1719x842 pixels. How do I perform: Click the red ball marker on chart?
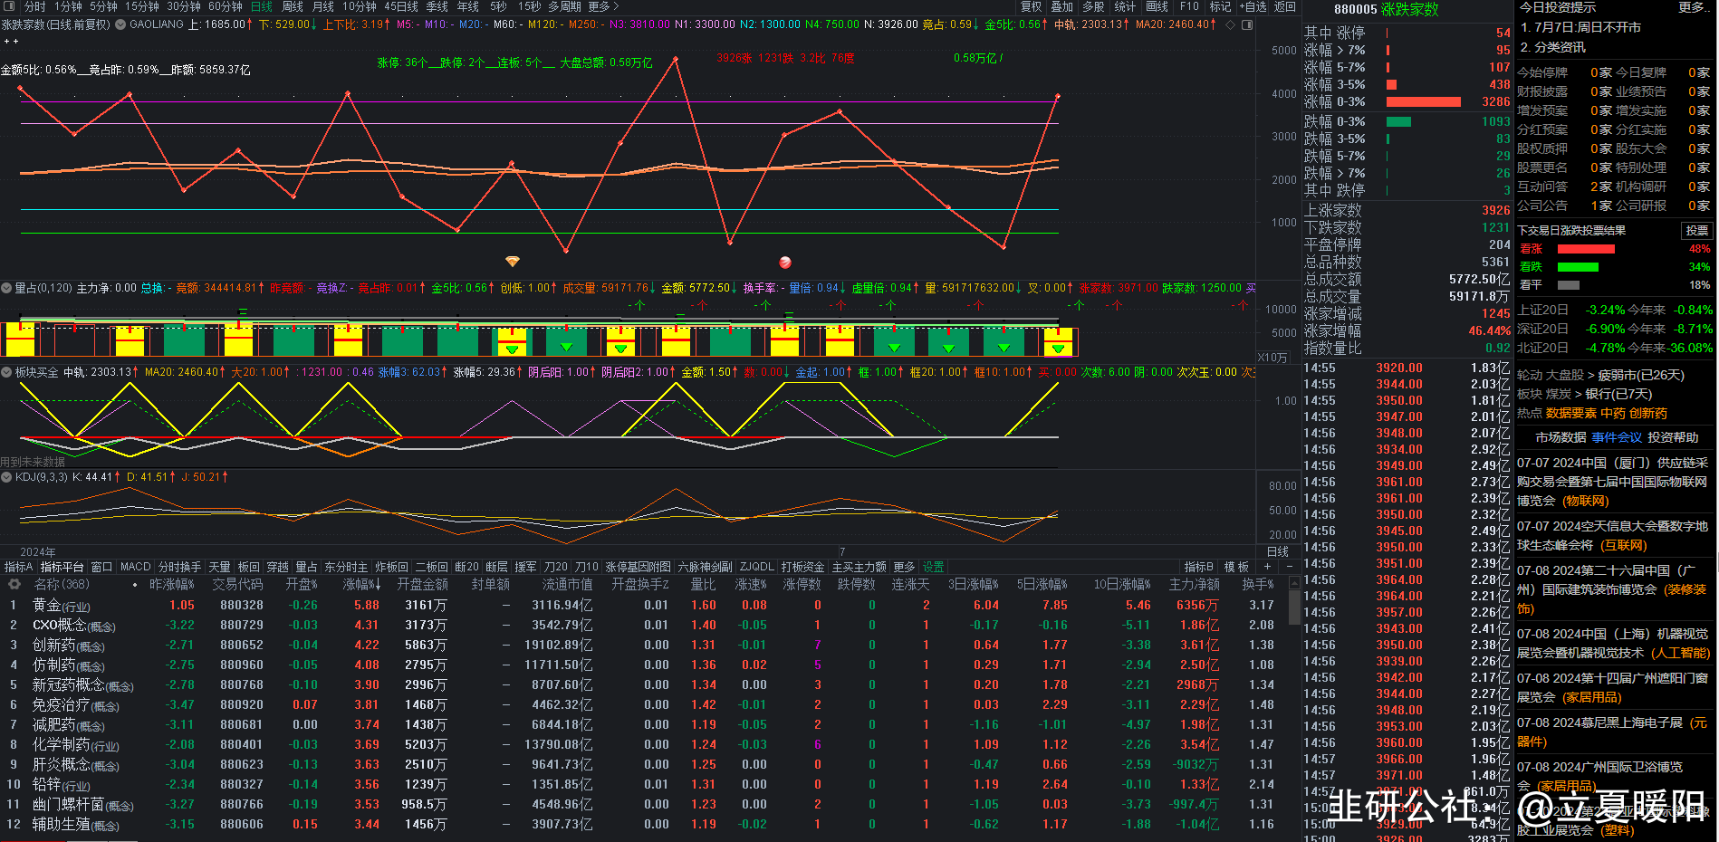pyautogui.click(x=785, y=263)
